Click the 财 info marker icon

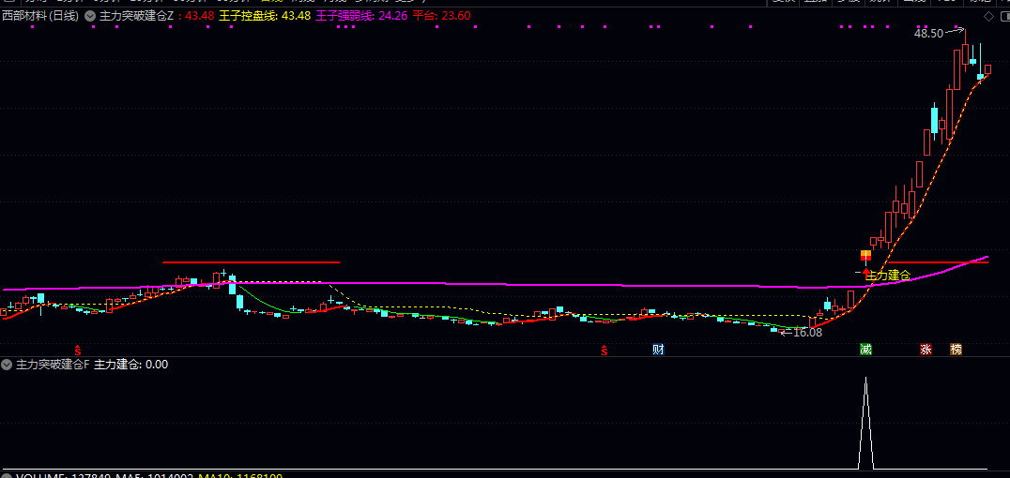coord(658,350)
